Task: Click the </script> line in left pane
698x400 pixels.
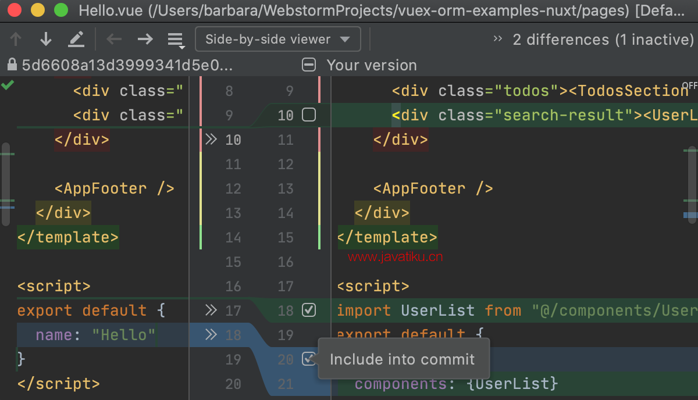Action: (x=59, y=384)
